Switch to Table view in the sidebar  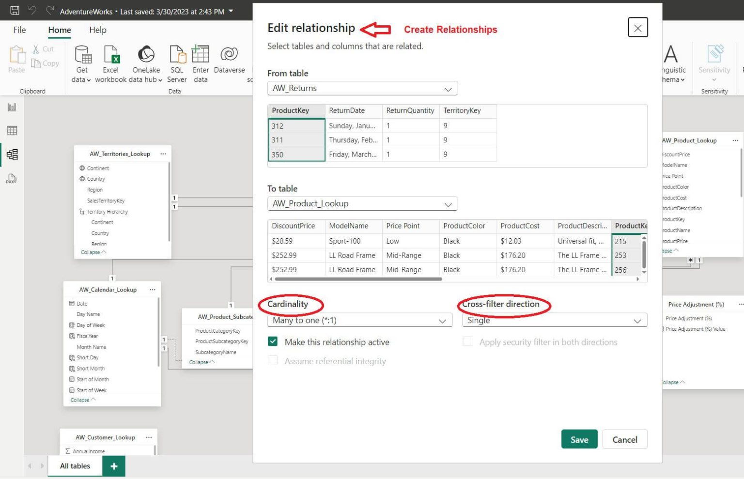point(12,130)
